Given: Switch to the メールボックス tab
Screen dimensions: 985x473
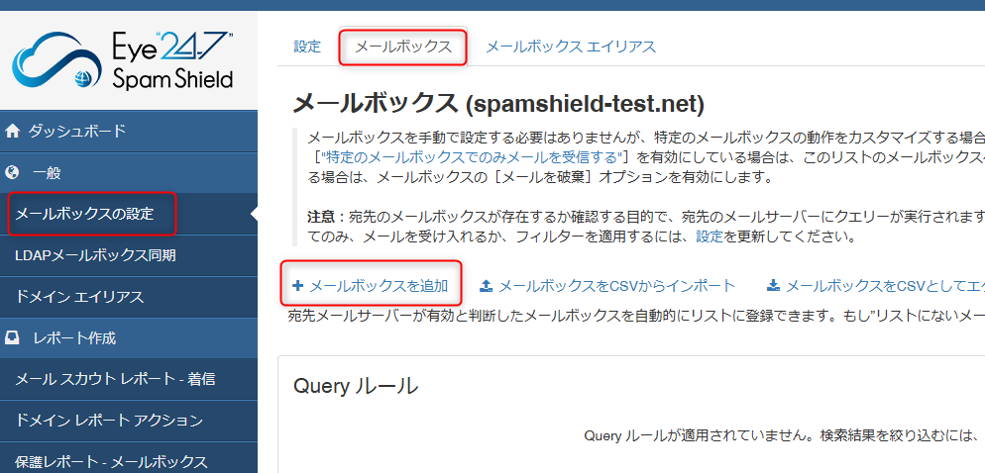Looking at the screenshot, I should (x=402, y=47).
